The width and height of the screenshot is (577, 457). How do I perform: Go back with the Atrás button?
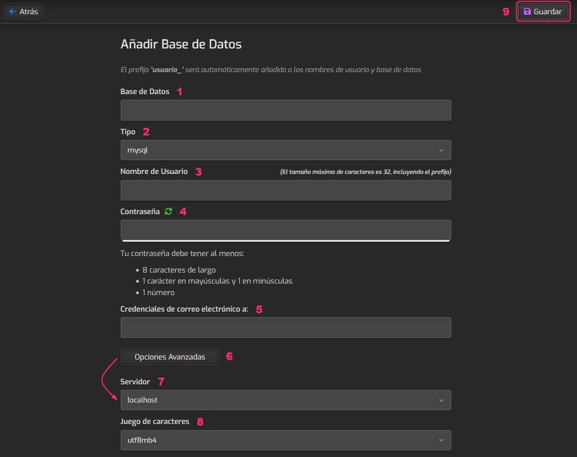(24, 12)
